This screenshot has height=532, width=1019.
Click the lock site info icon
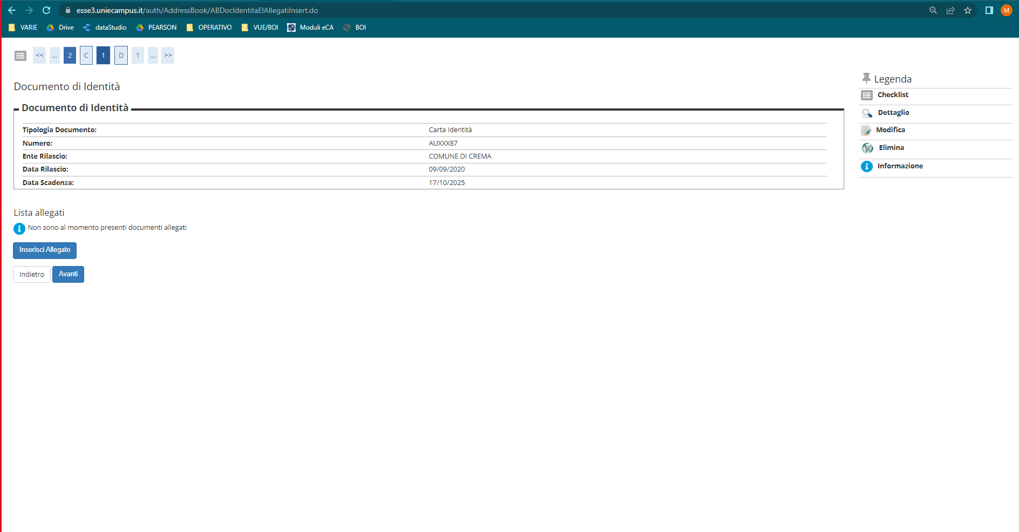click(x=68, y=10)
